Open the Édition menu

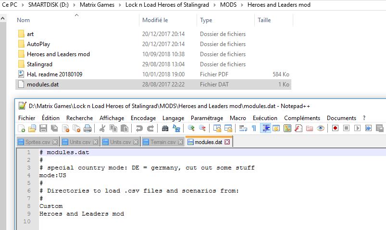coord(50,118)
